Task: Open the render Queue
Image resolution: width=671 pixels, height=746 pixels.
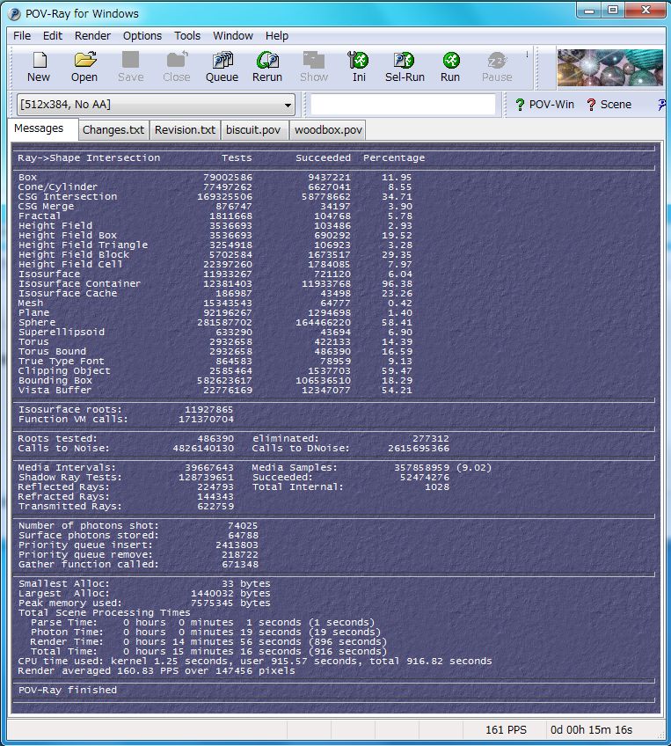Action: (x=222, y=67)
